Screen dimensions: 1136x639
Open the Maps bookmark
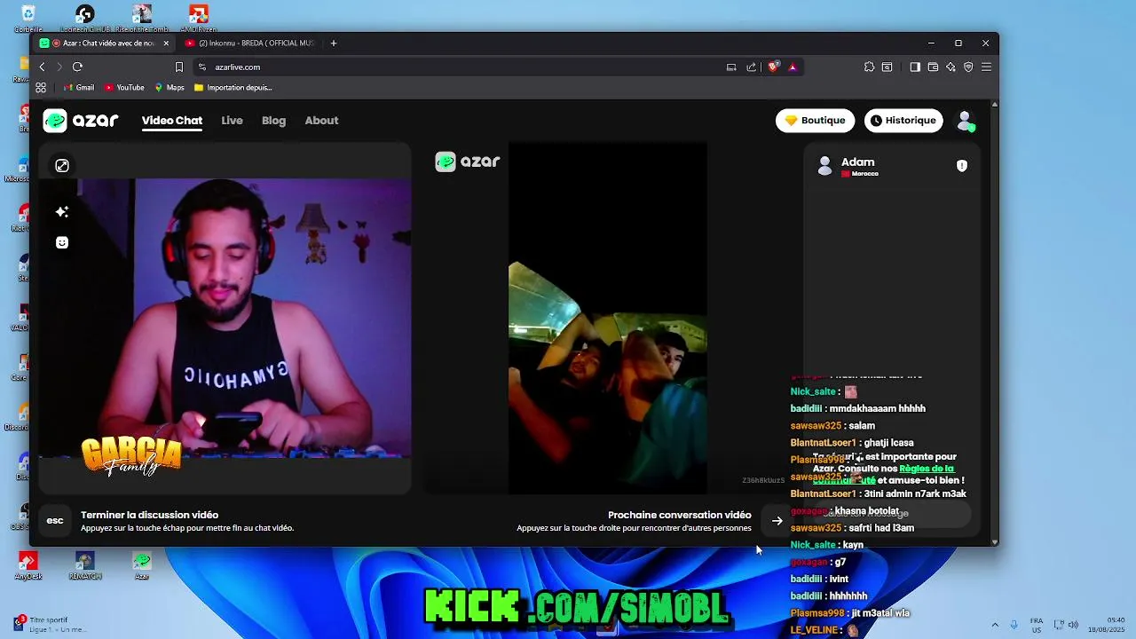(x=170, y=87)
